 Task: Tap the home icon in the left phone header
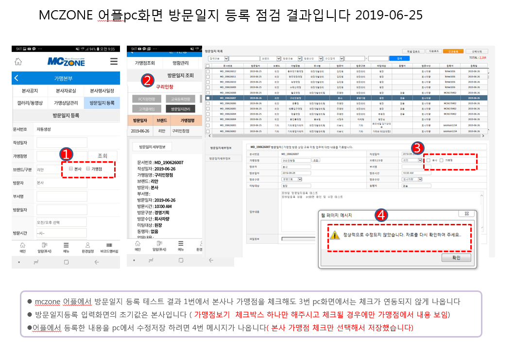point(18,61)
